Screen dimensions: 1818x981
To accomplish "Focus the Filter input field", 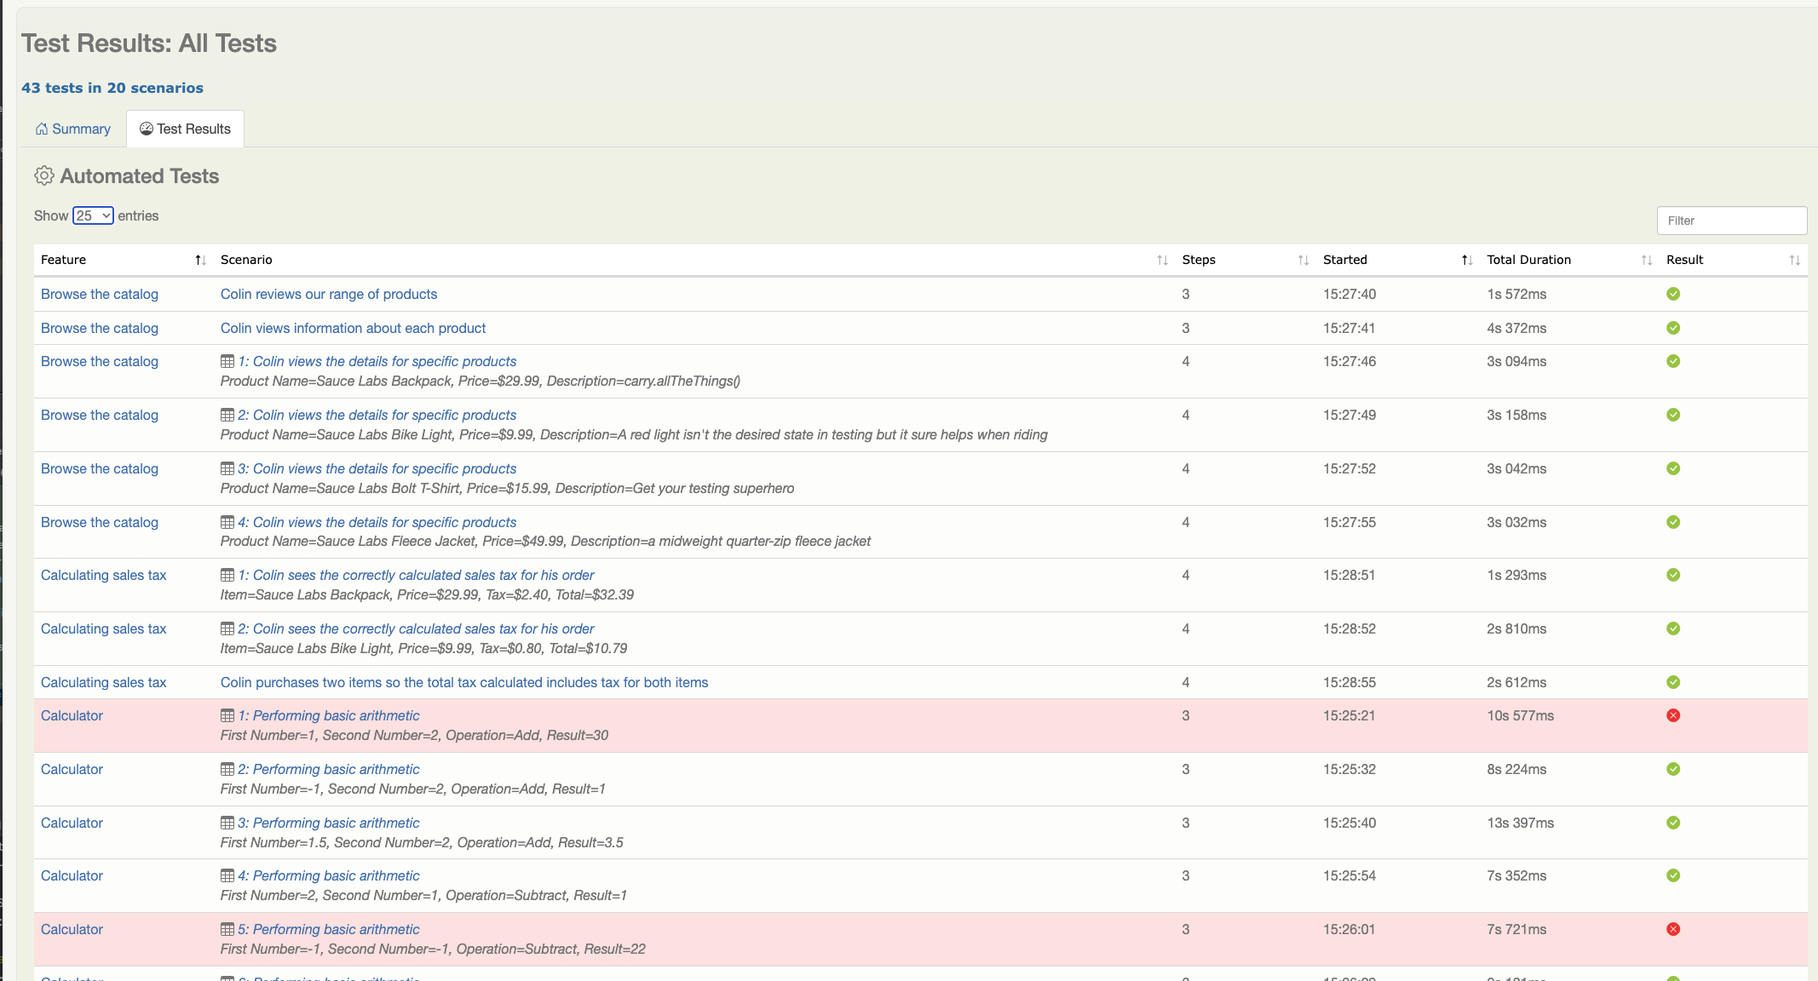I will (x=1731, y=221).
